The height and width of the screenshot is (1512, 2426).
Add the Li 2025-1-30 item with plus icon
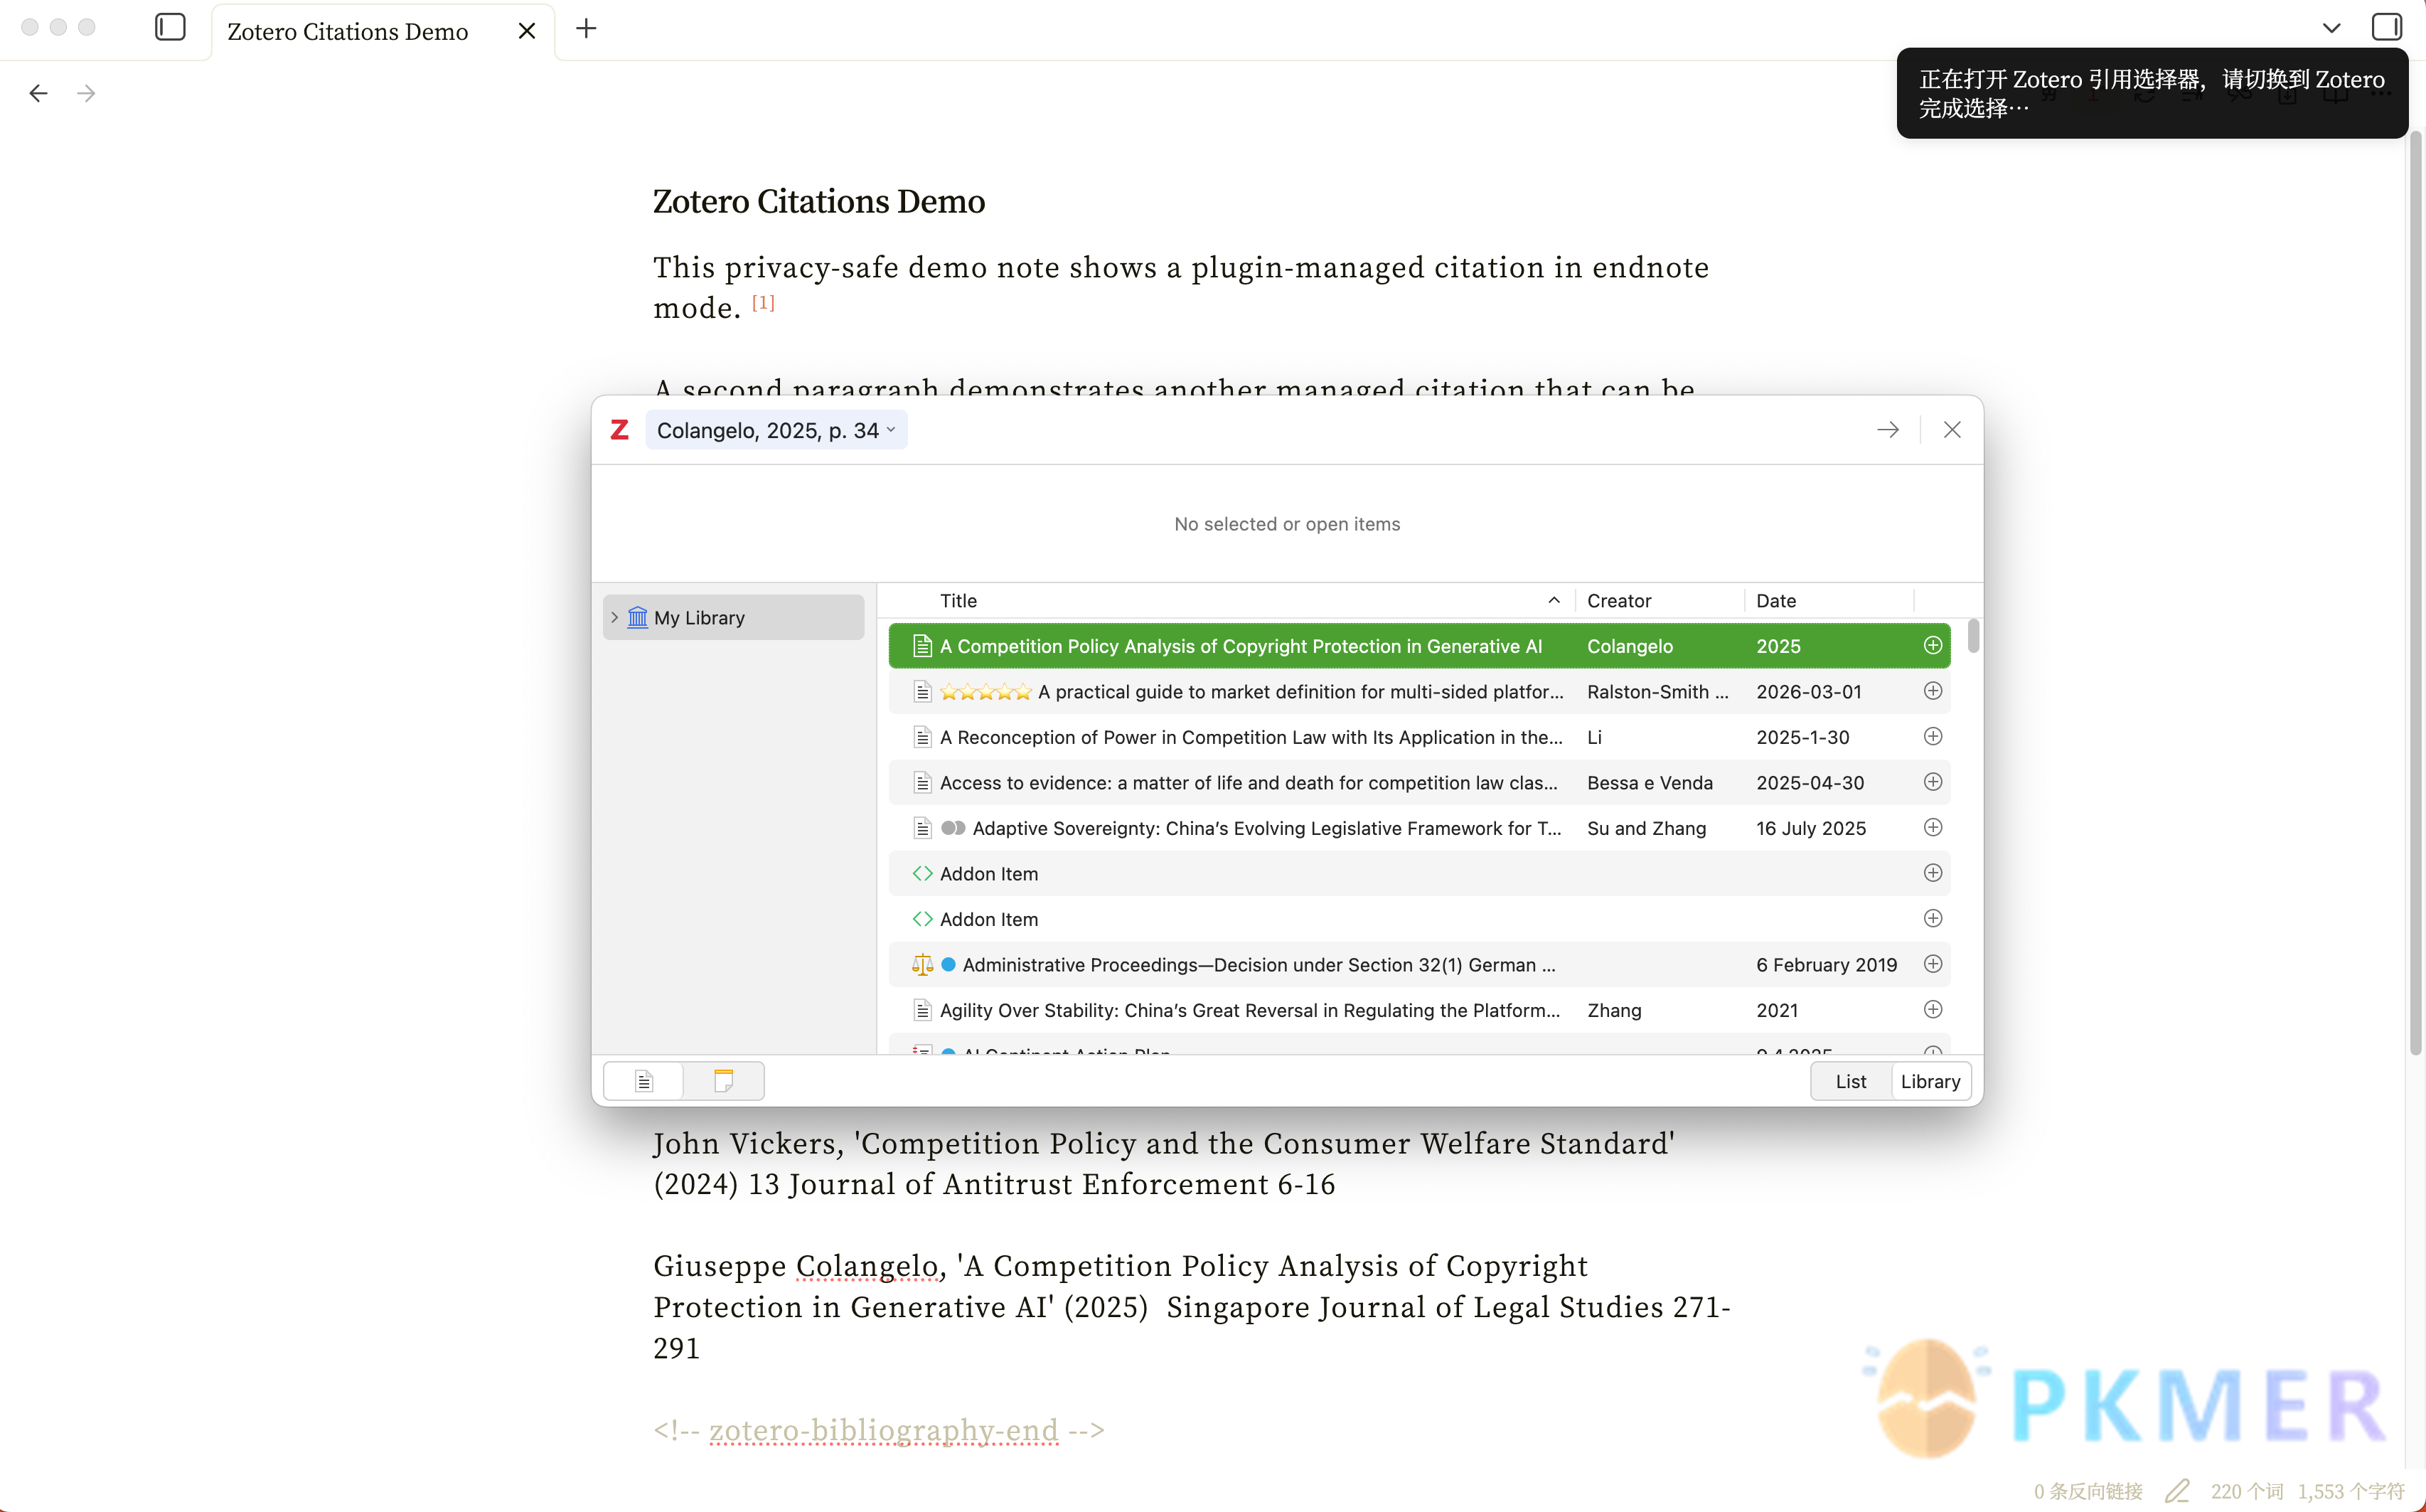tap(1933, 736)
